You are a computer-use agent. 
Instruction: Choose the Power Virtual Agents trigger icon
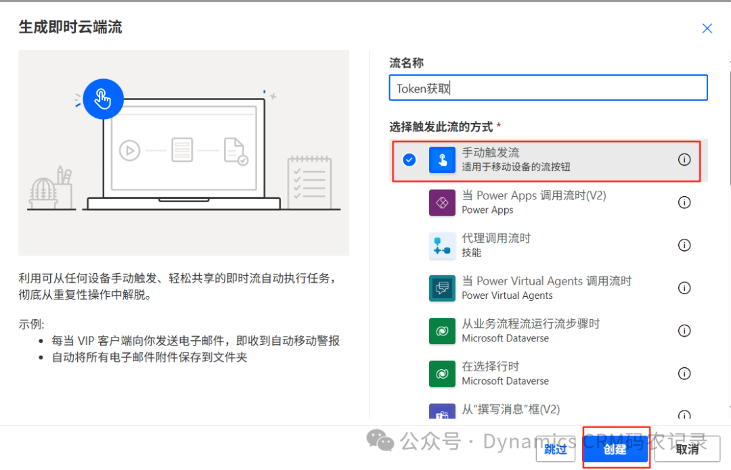[442, 288]
